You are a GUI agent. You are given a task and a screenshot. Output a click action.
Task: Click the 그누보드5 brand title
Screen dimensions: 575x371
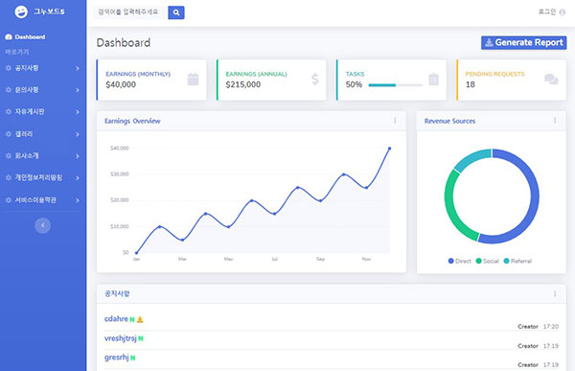pos(49,12)
